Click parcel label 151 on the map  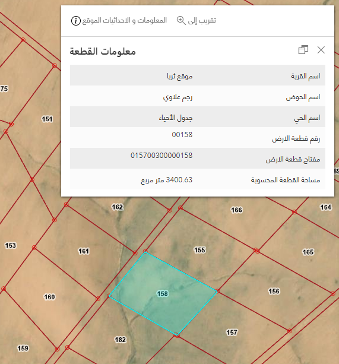(x=47, y=119)
